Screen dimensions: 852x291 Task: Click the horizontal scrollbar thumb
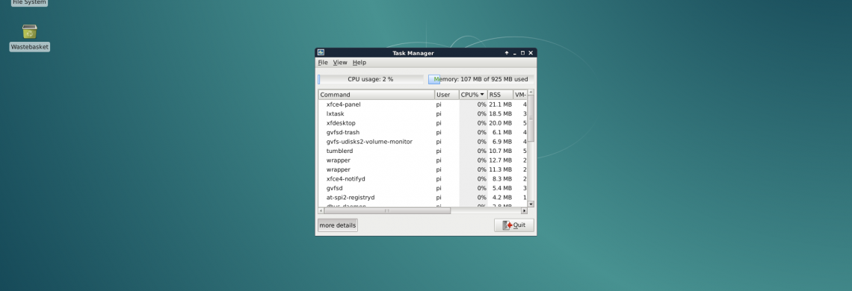[387, 210]
